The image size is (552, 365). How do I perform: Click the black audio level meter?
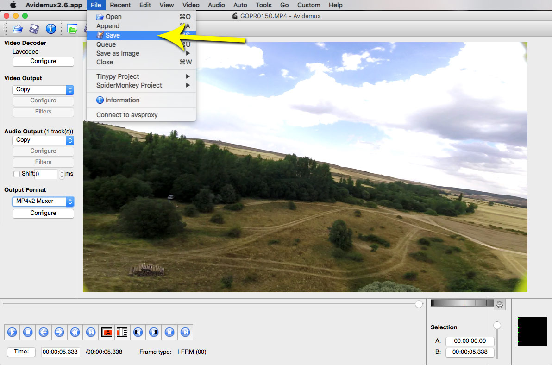(532, 332)
